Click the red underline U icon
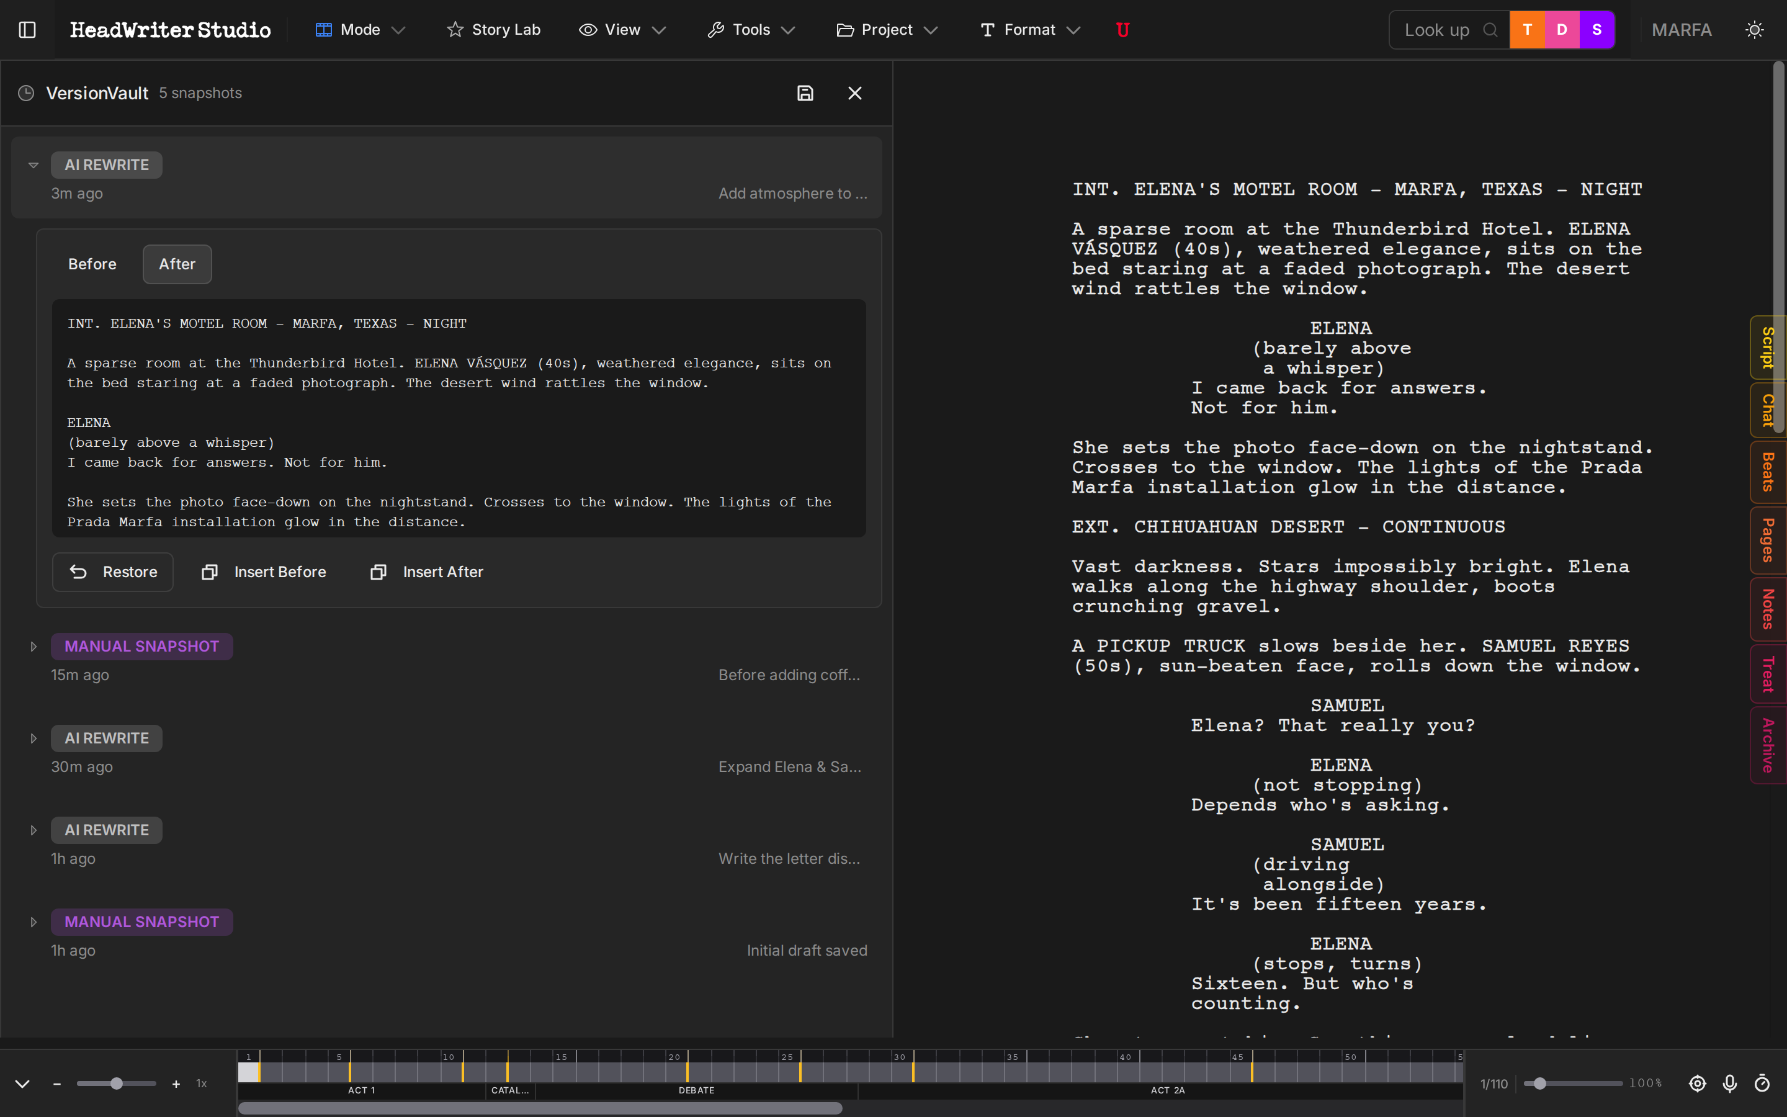Screen dimensions: 1787x1117 coord(1122,30)
